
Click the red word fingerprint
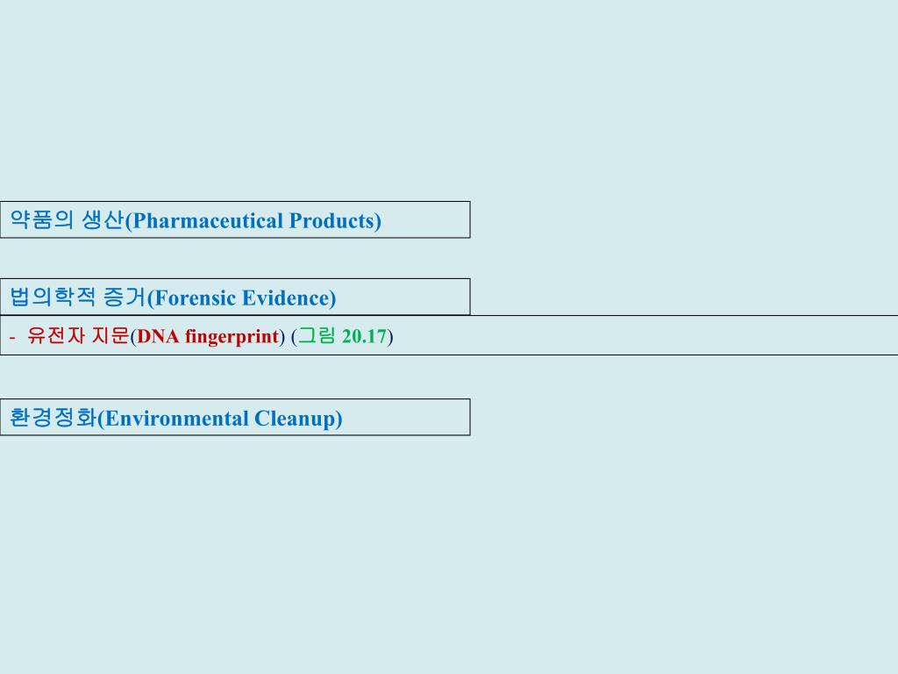coord(232,336)
